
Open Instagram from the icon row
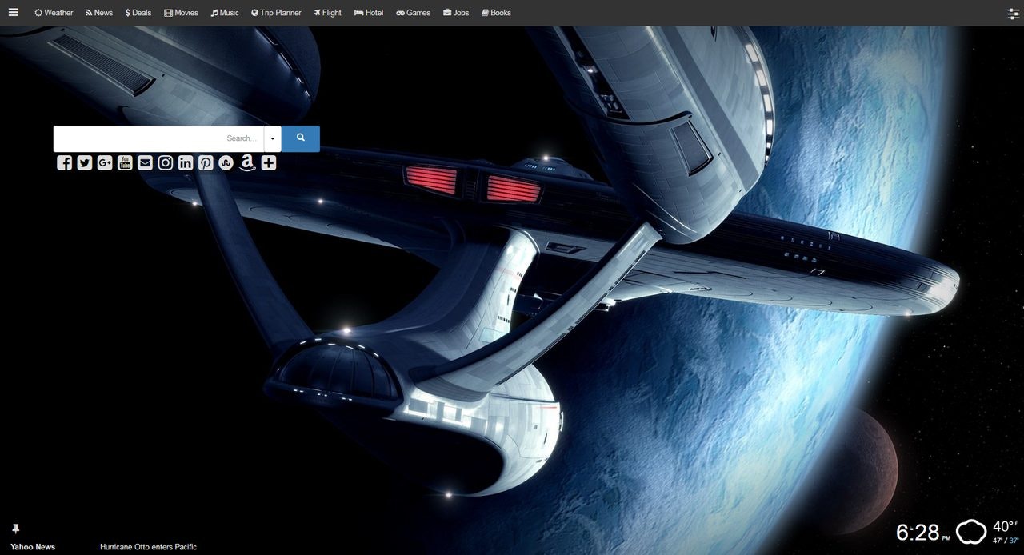tap(165, 162)
